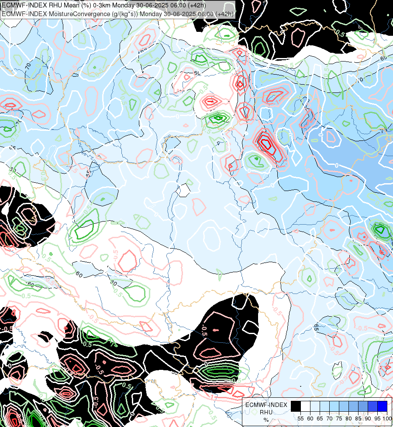Screen dimensions: 393x427
Task: Click the legend value '100'
Action: pyautogui.click(x=387, y=419)
